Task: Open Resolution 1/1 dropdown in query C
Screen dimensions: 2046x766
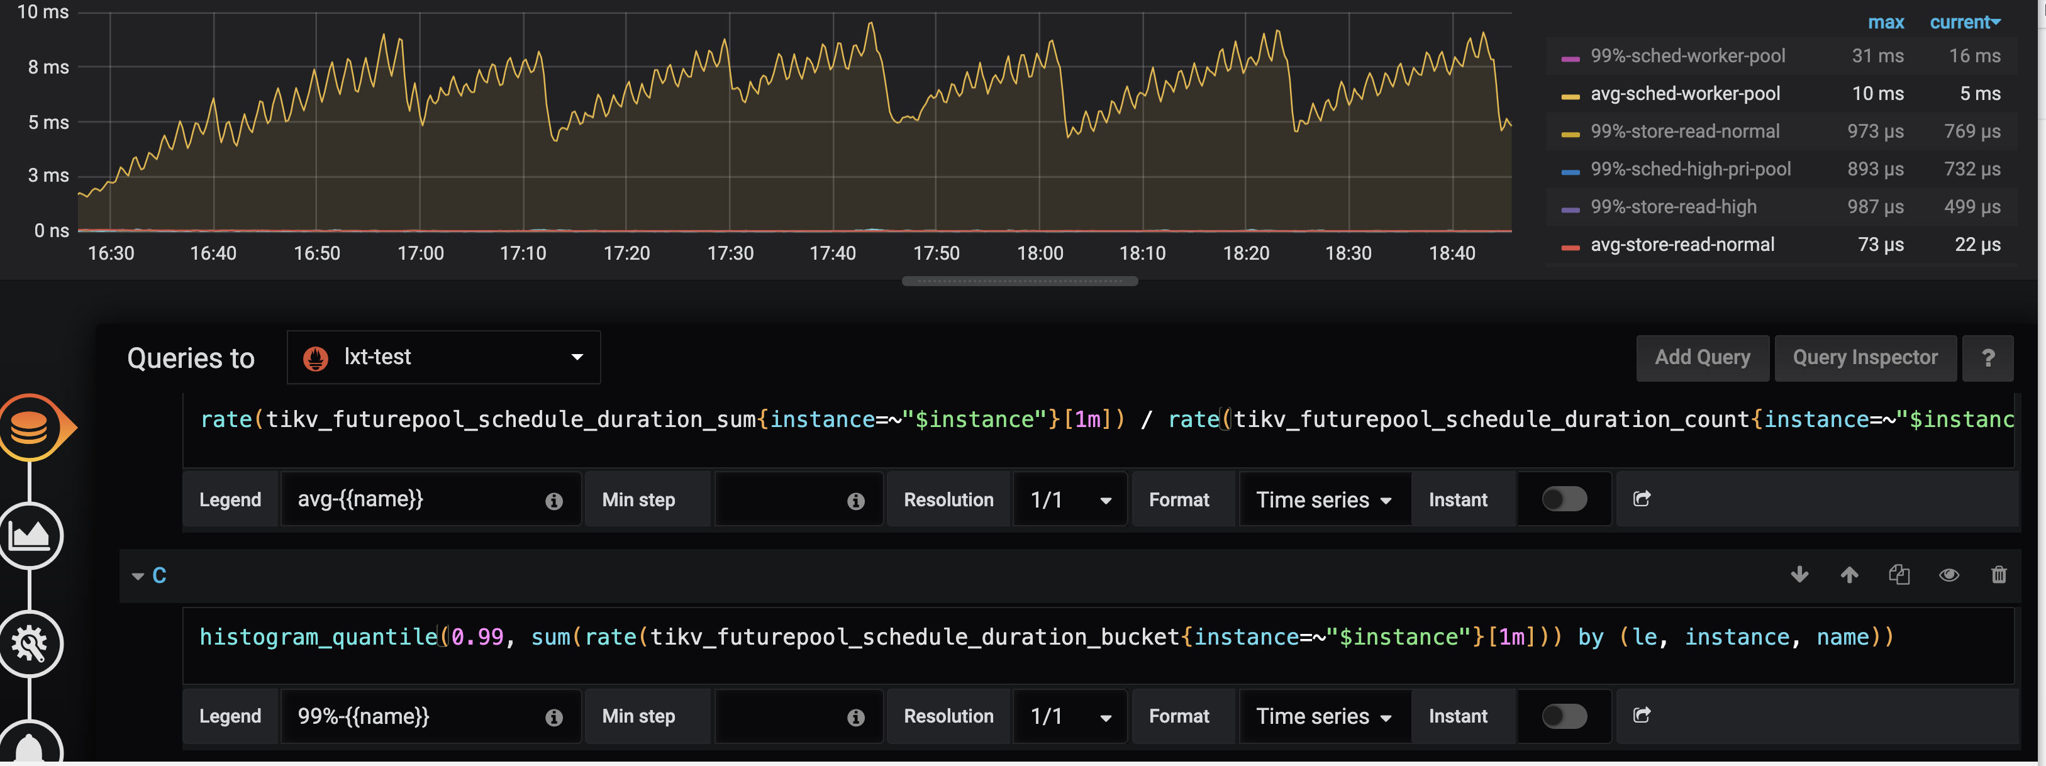Action: [1070, 716]
